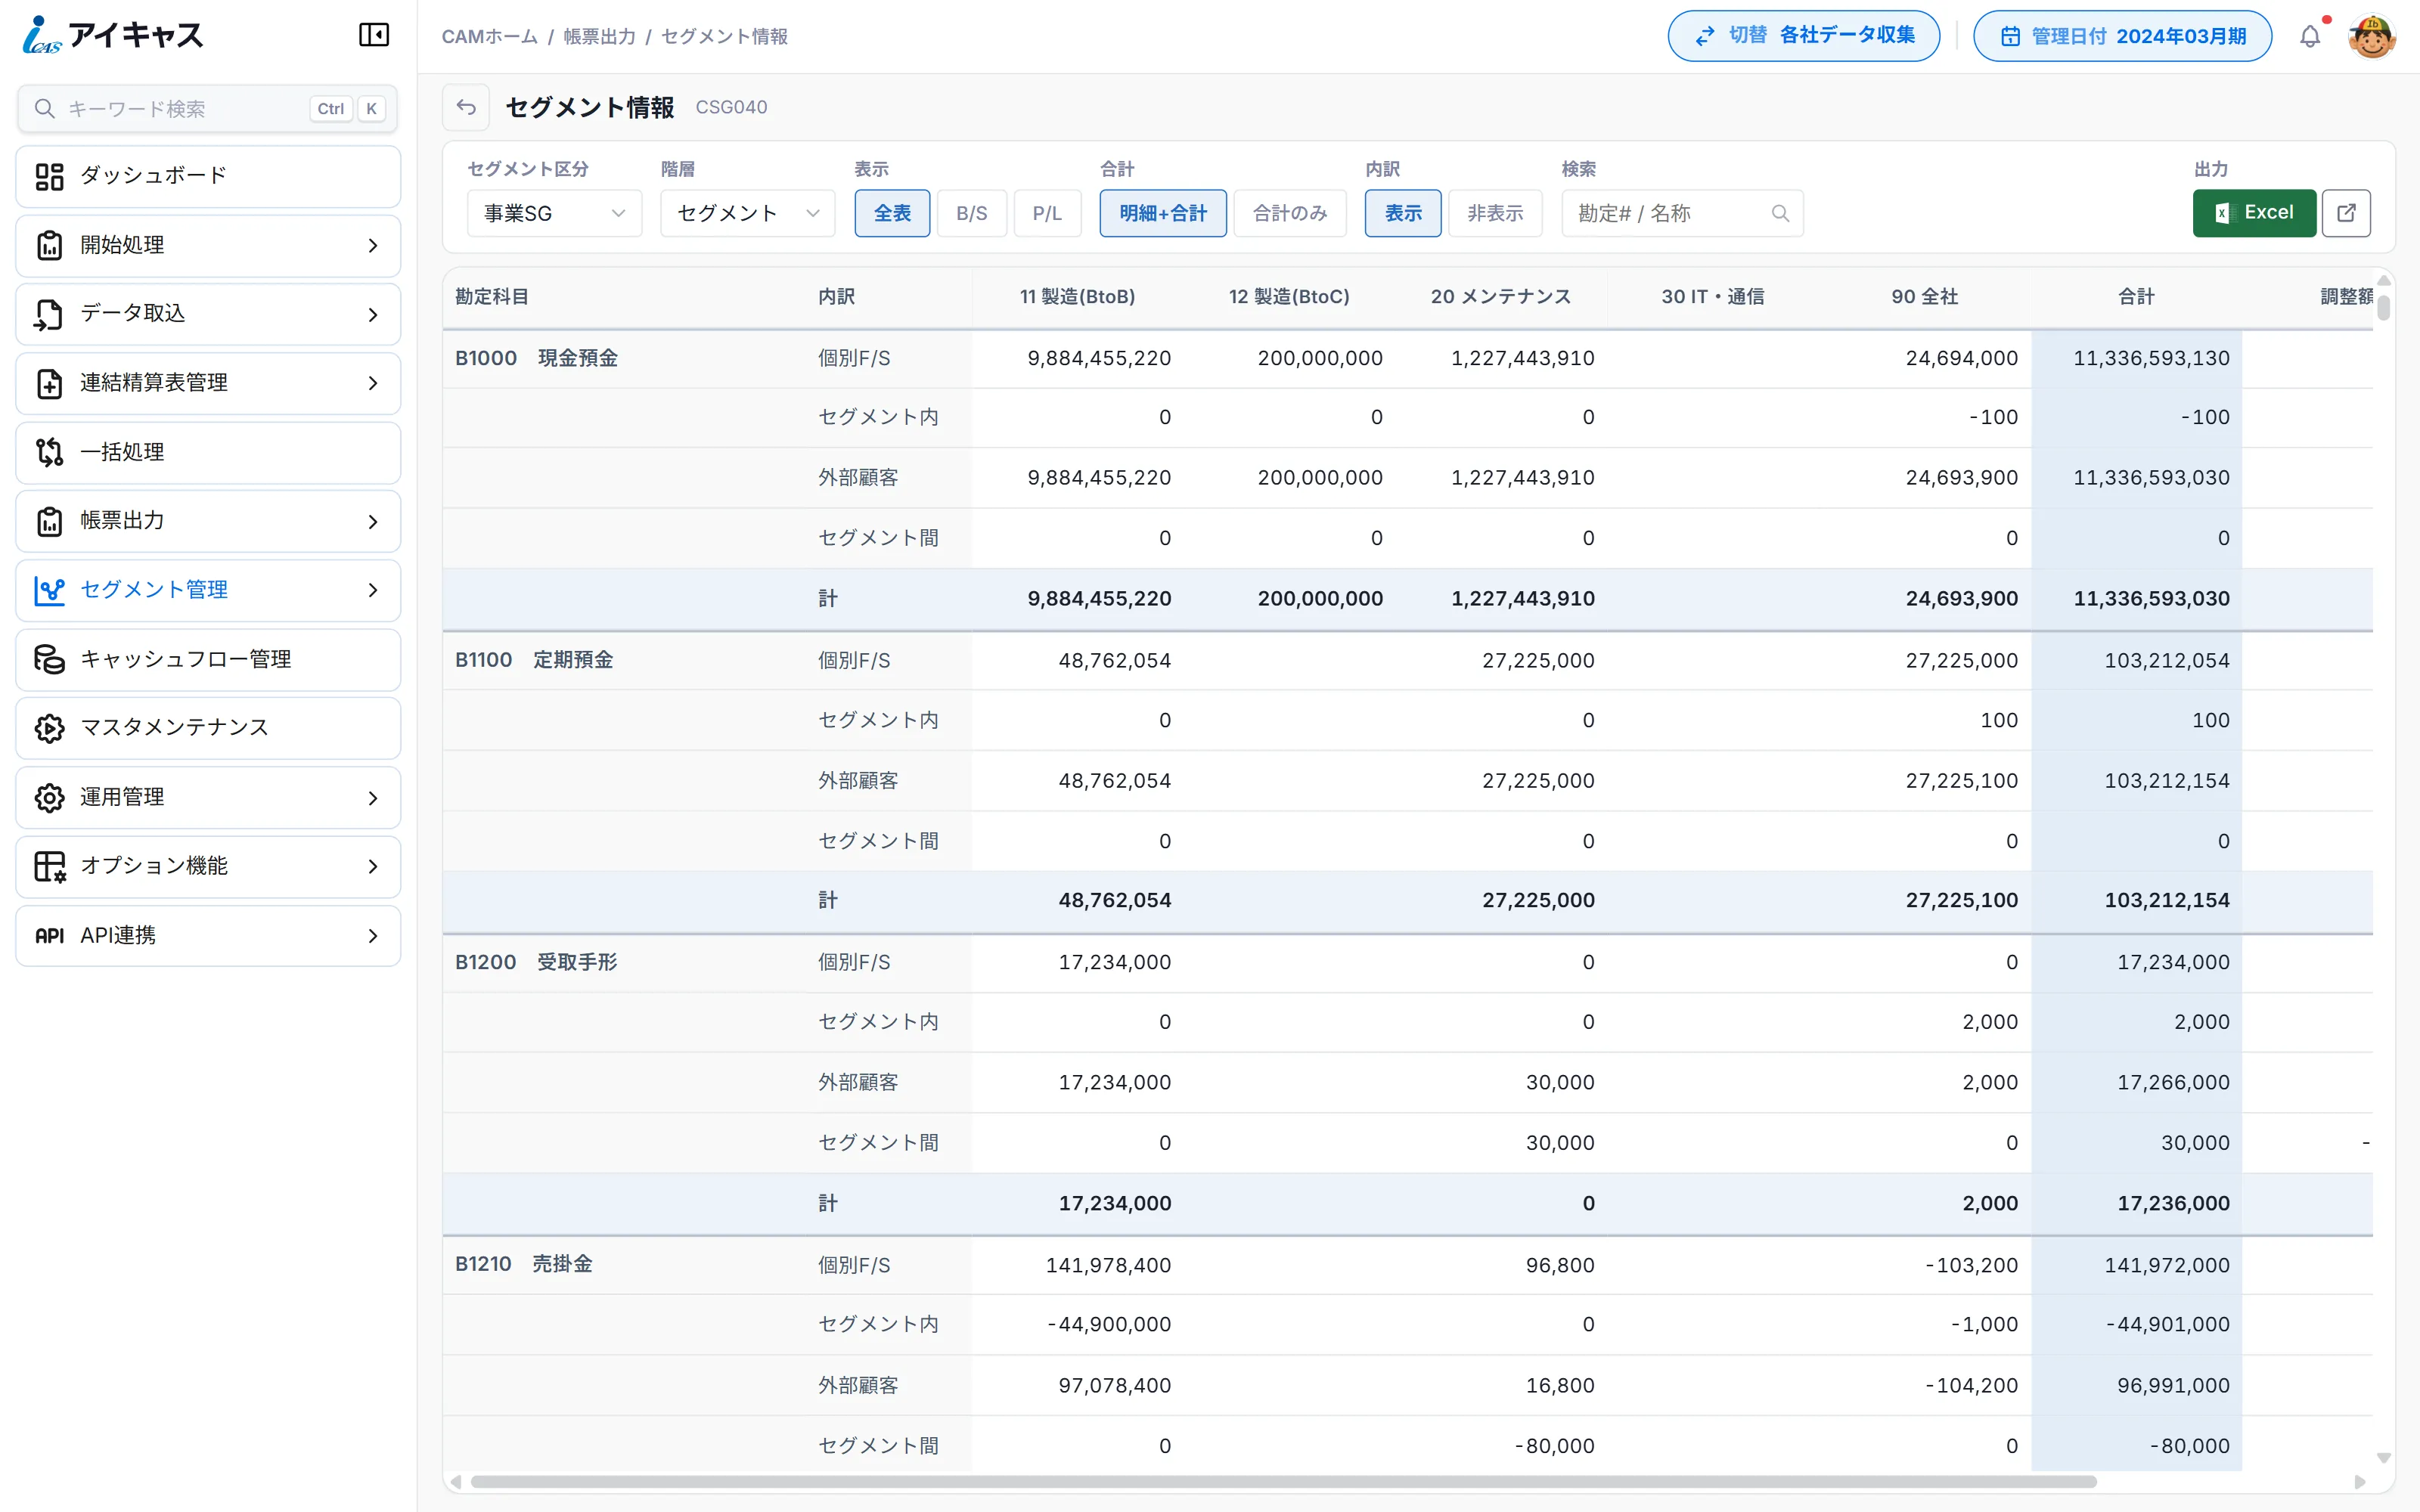The image size is (2420, 1512).
Task: Expand the 開始処理 menu chevron
Action: coord(373,245)
